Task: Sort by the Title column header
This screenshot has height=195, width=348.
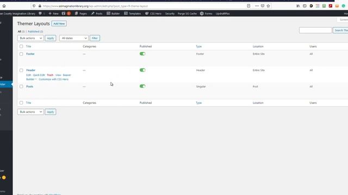Action: (28, 47)
